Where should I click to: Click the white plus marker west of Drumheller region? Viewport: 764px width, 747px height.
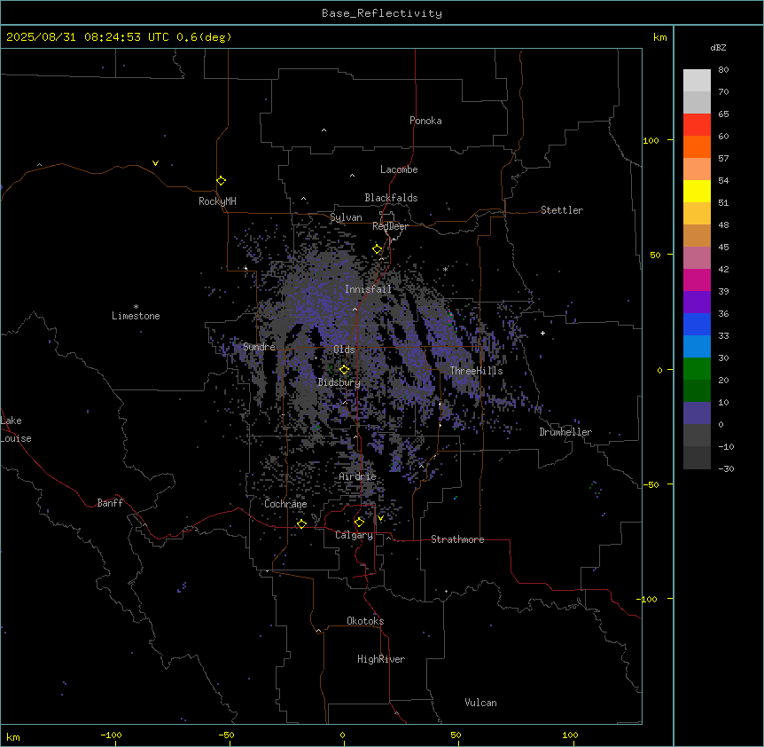(542, 333)
